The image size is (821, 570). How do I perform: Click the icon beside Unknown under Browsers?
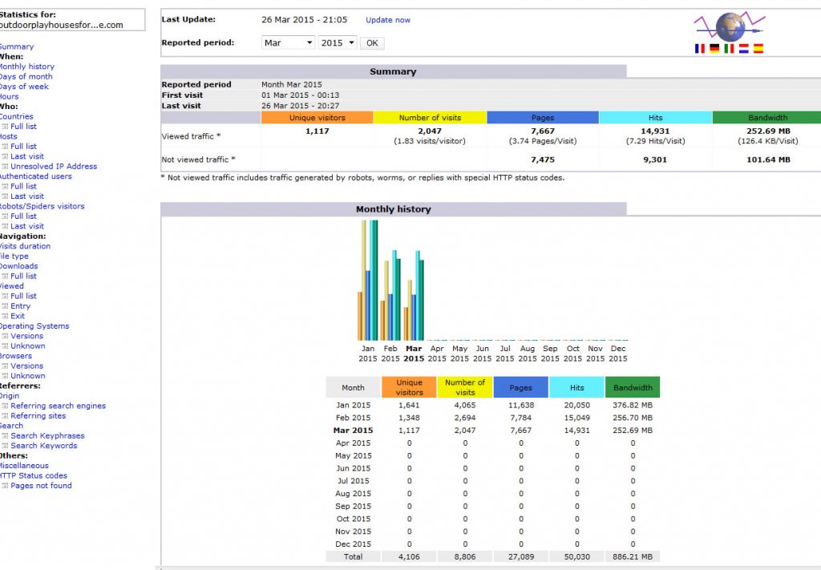[x=5, y=376]
